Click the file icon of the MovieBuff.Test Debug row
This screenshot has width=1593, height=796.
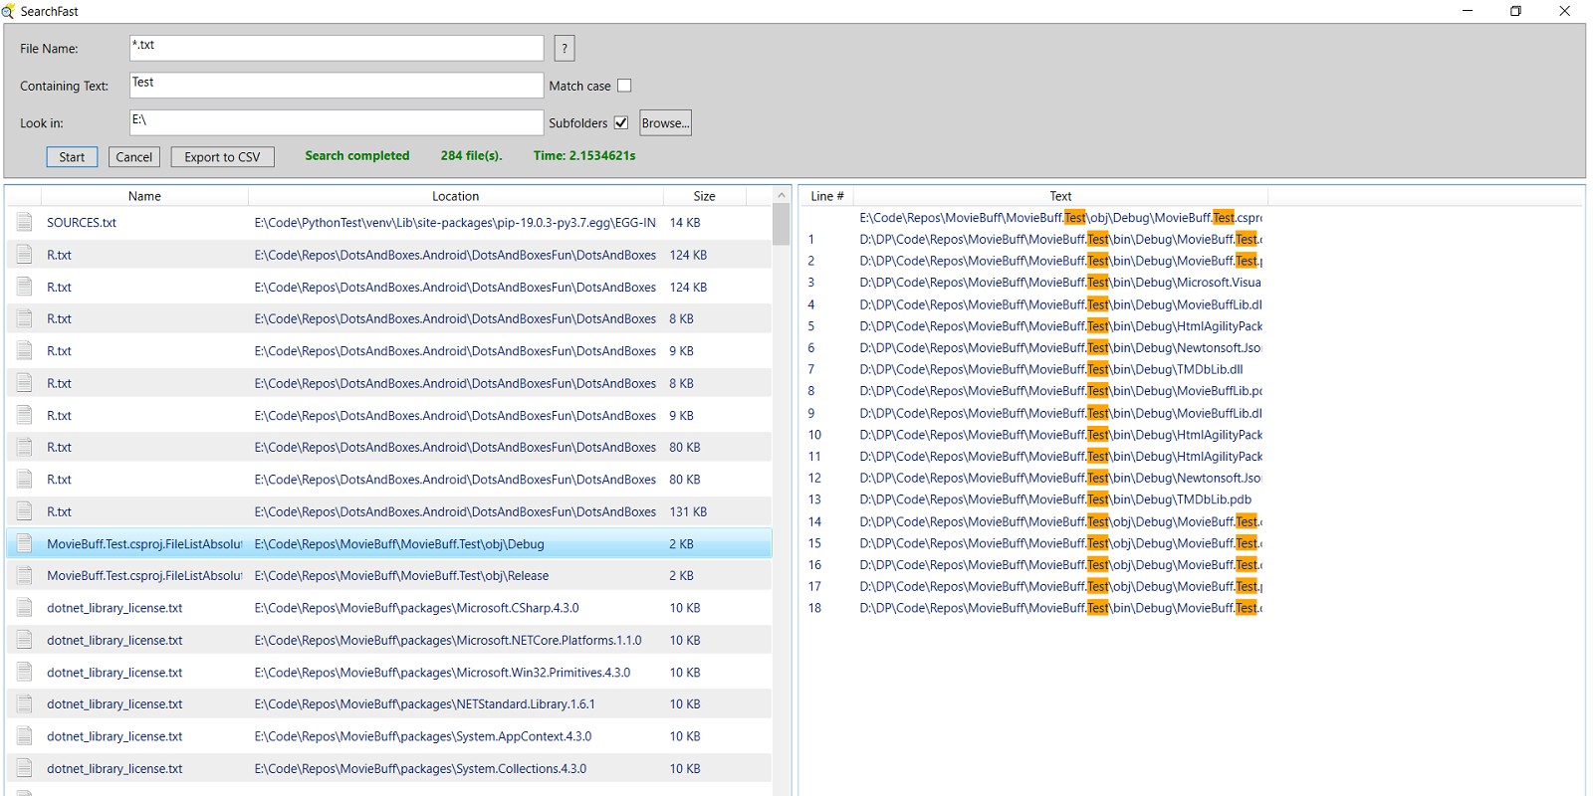(25, 544)
